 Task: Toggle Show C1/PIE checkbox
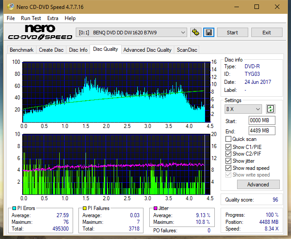[x=228, y=147]
